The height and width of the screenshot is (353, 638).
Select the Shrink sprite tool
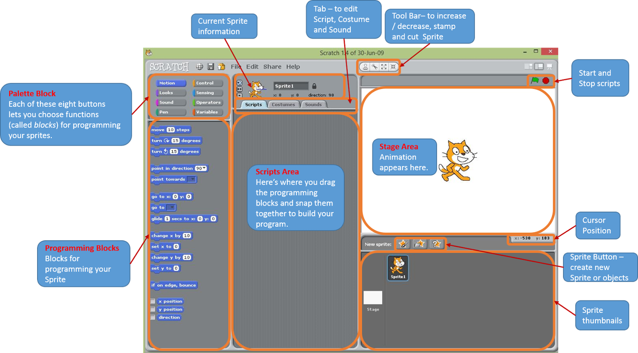393,67
